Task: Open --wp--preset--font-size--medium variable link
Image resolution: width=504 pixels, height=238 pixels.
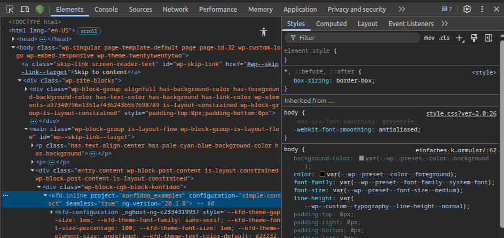Action: click(402, 191)
